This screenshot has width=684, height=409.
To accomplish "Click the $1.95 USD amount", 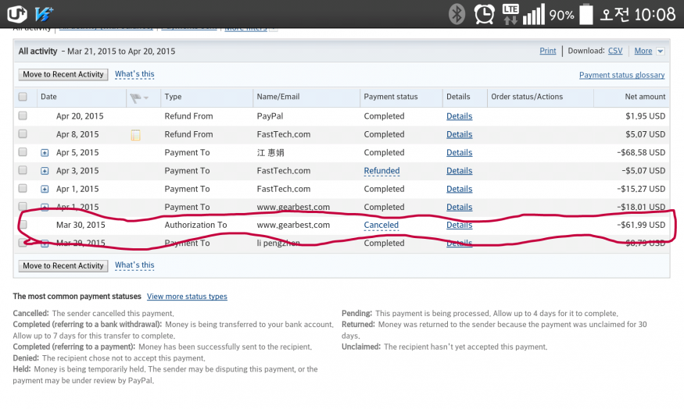I will pos(646,116).
